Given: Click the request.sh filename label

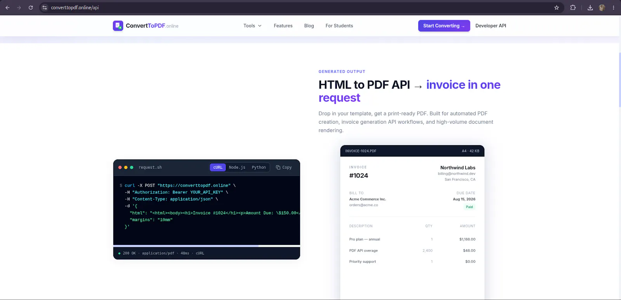Looking at the screenshot, I should pyautogui.click(x=150, y=167).
